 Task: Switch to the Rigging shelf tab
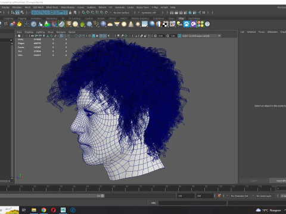coord(22,18)
